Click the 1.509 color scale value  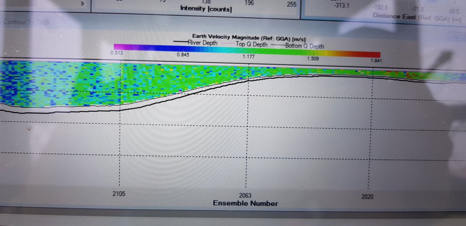tap(313, 59)
